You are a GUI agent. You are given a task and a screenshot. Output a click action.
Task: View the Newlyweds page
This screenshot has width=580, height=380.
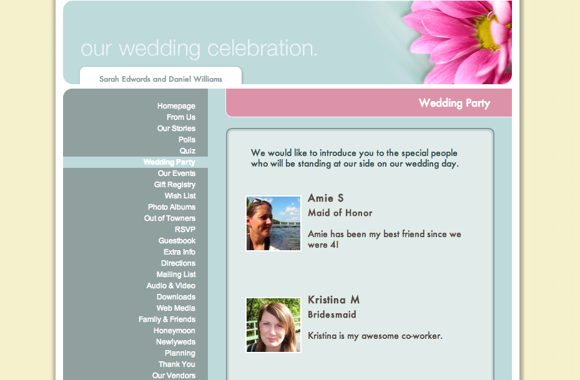click(x=175, y=342)
